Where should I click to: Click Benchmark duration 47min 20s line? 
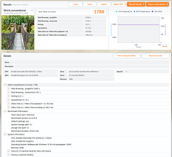[x=25, y=131]
